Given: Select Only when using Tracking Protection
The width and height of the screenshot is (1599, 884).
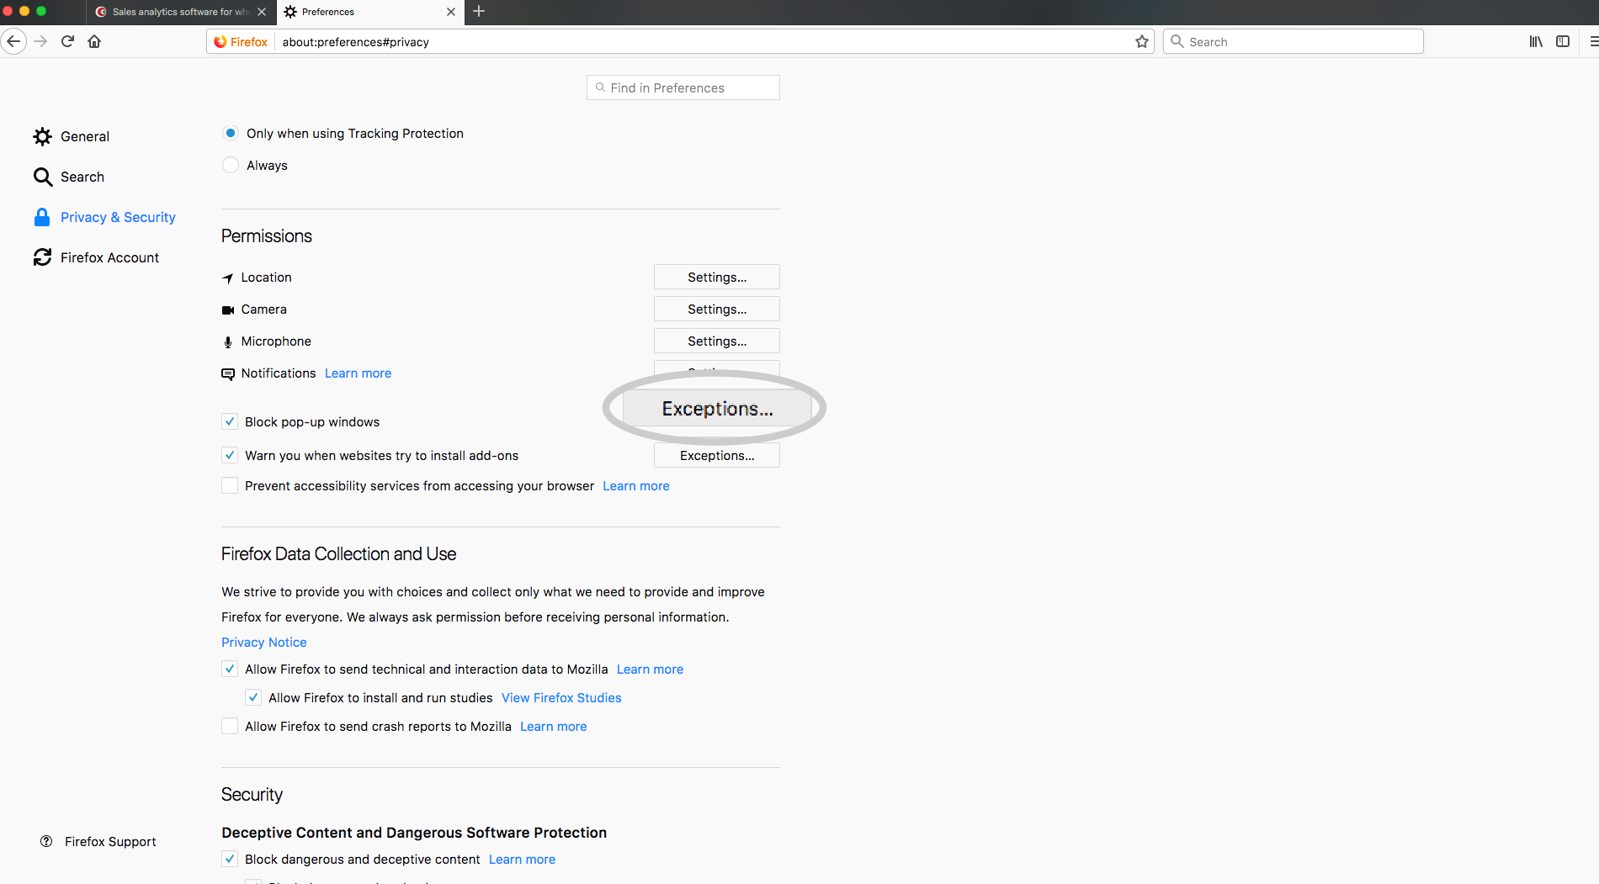Looking at the screenshot, I should [x=231, y=133].
